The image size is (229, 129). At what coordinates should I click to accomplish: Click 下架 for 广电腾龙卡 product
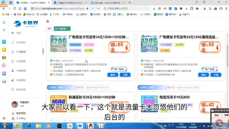point(216,75)
